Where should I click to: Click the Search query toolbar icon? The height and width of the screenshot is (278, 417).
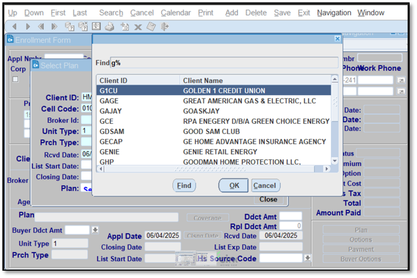[x=70, y=26]
